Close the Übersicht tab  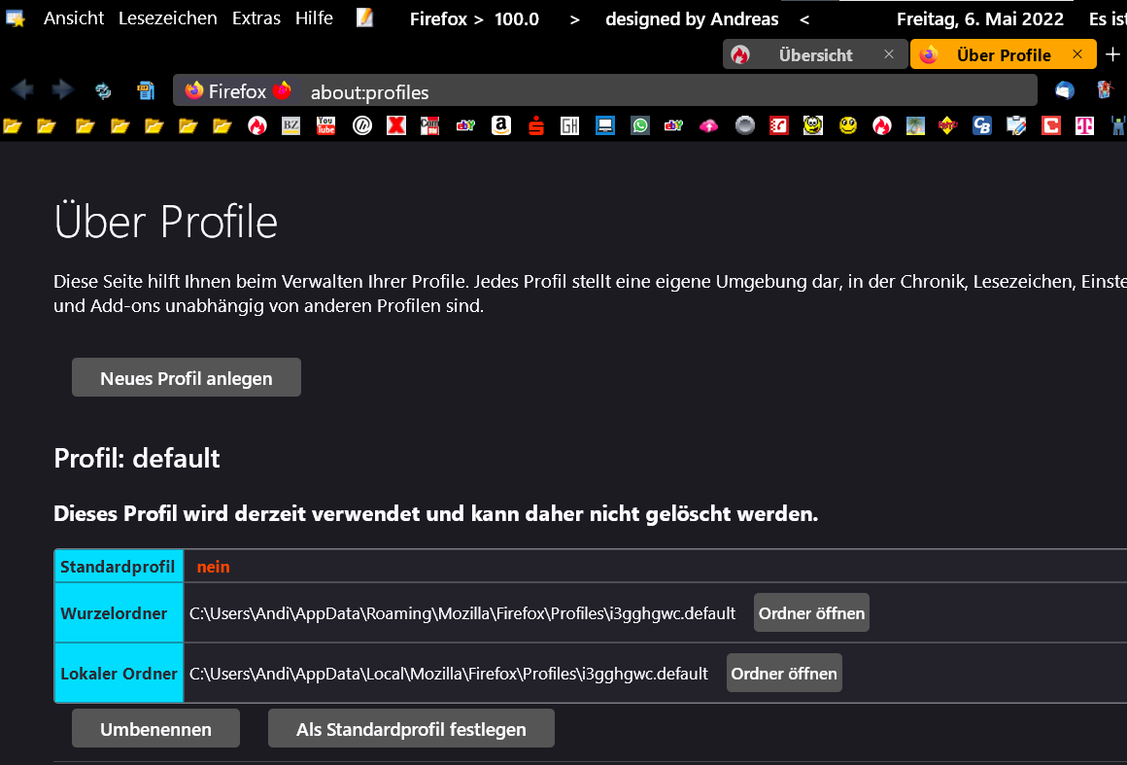[x=889, y=54]
